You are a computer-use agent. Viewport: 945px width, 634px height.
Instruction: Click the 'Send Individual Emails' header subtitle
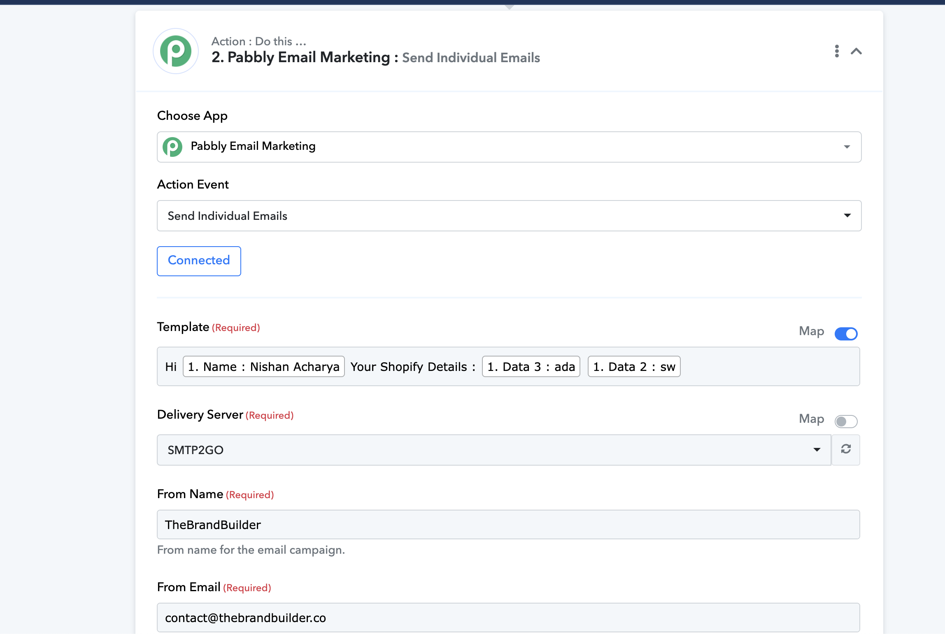[471, 58]
